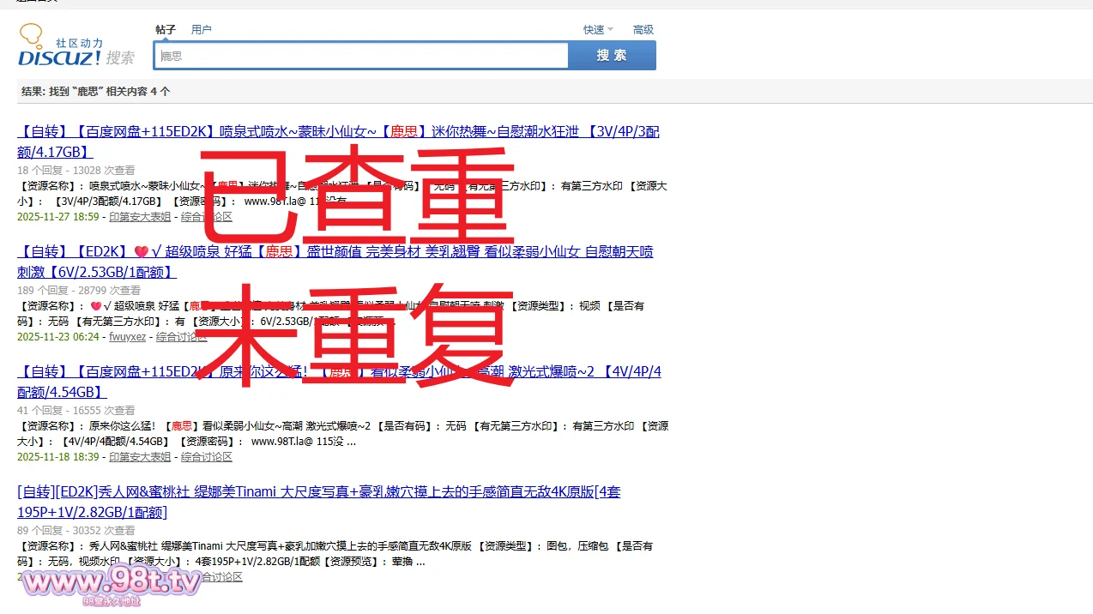This screenshot has height=614, width=1093.
Task: Click the heart emoji in second result title
Action: (141, 252)
